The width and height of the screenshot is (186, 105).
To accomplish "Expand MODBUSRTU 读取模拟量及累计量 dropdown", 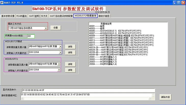I will [x=59, y=64].
